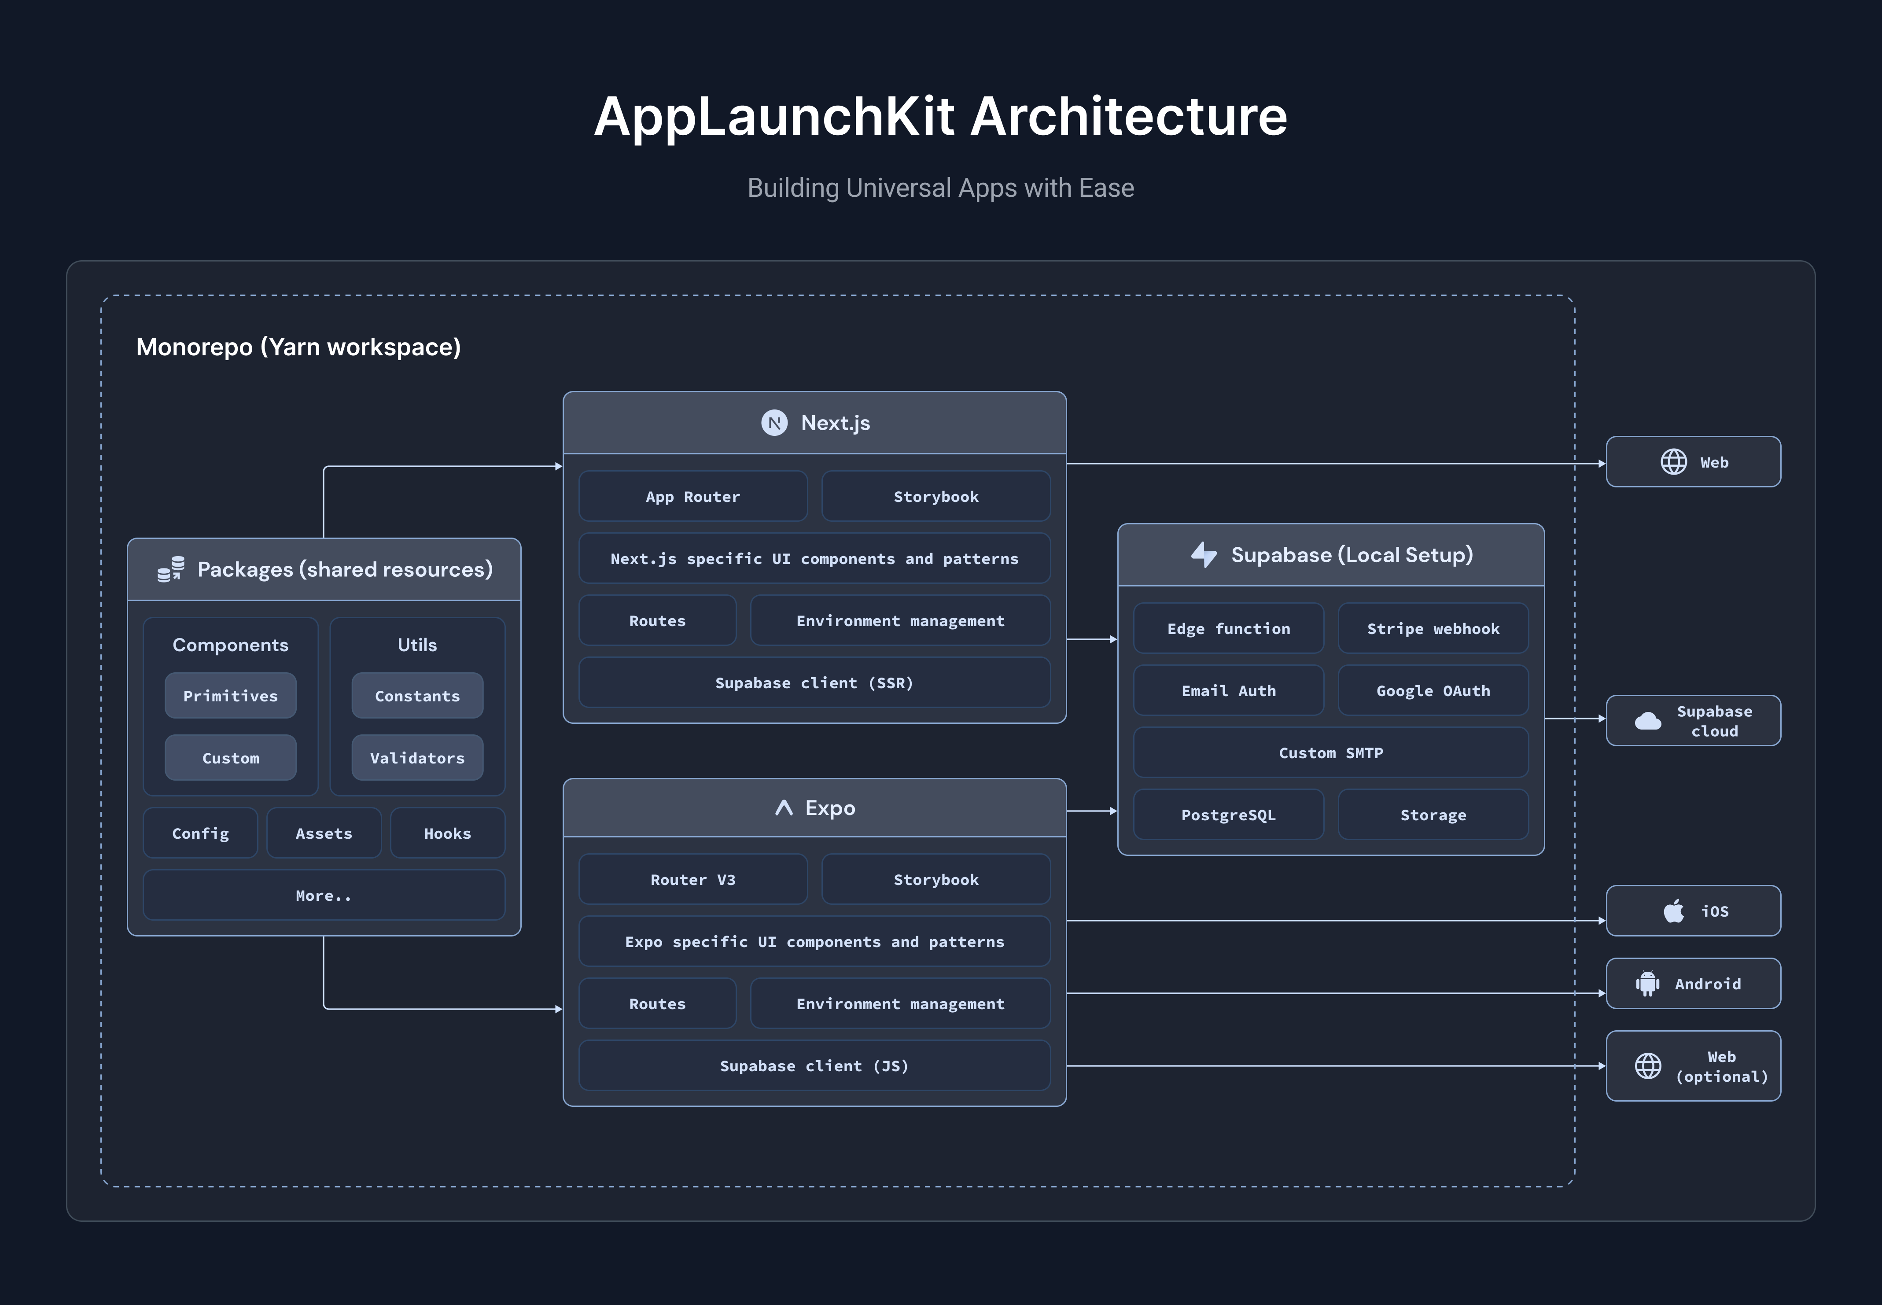Select the Hooks box in Packages
Viewport: 1882px width, 1305px height.
[448, 833]
